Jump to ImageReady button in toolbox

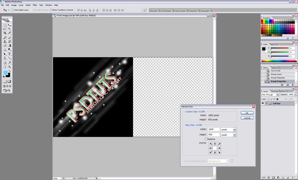7,90
